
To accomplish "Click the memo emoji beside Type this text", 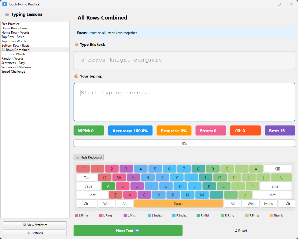I will click(76, 44).
